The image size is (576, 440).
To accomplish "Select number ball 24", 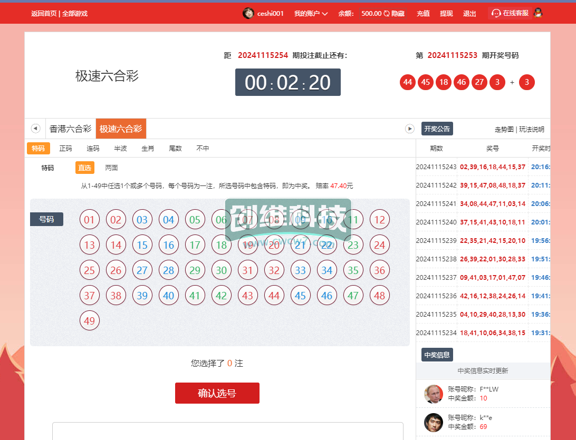I will [379, 245].
